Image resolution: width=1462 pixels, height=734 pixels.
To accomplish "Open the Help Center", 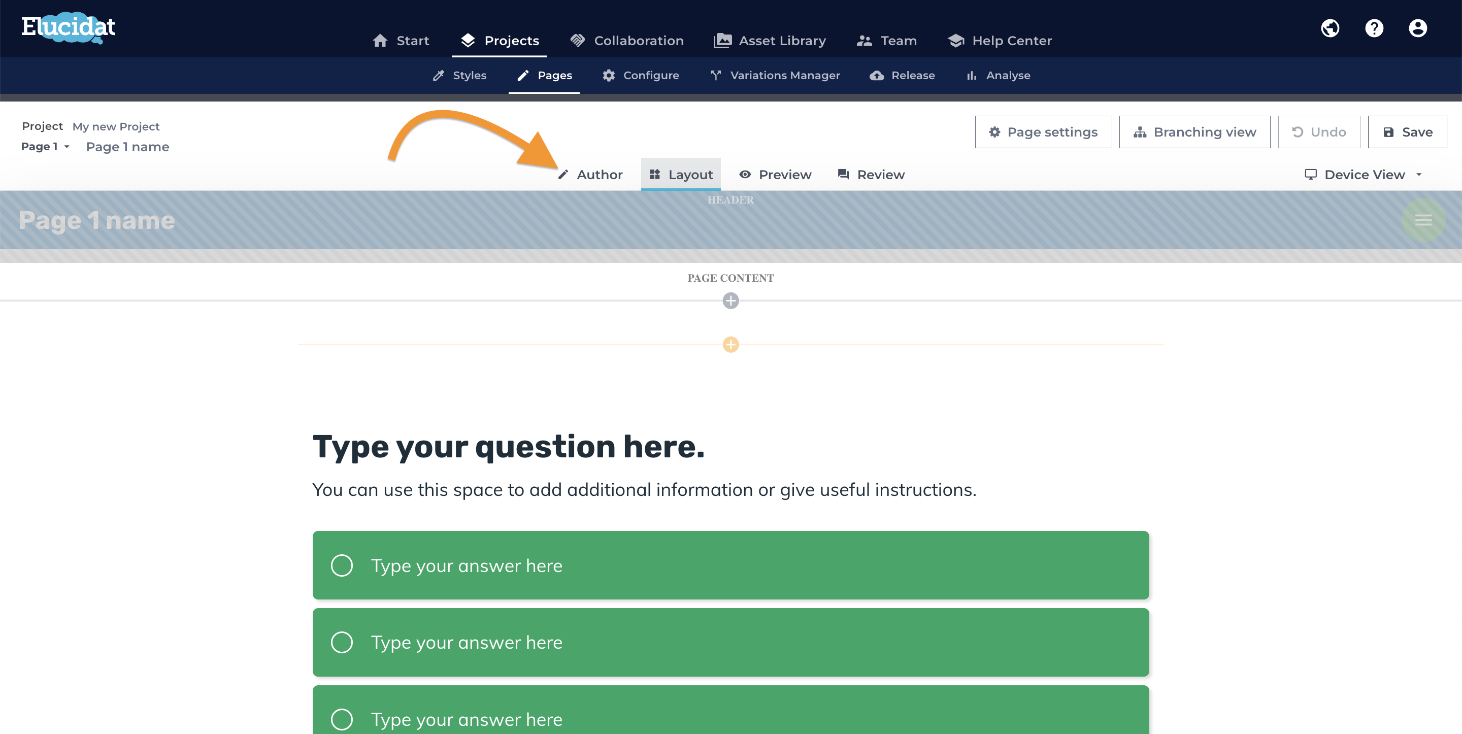I will click(999, 40).
